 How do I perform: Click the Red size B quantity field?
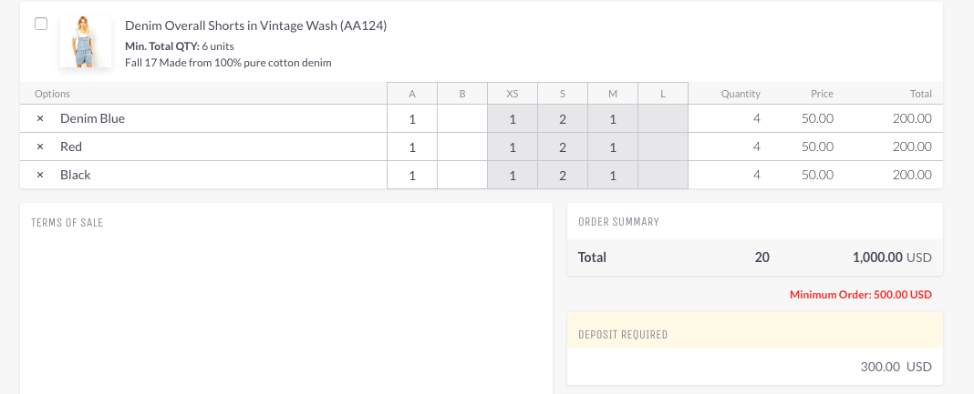pyautogui.click(x=462, y=146)
